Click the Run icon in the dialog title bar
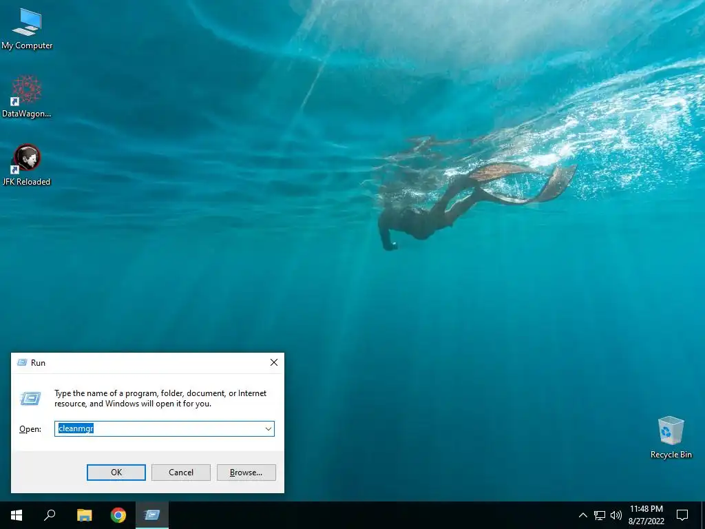 click(x=22, y=362)
